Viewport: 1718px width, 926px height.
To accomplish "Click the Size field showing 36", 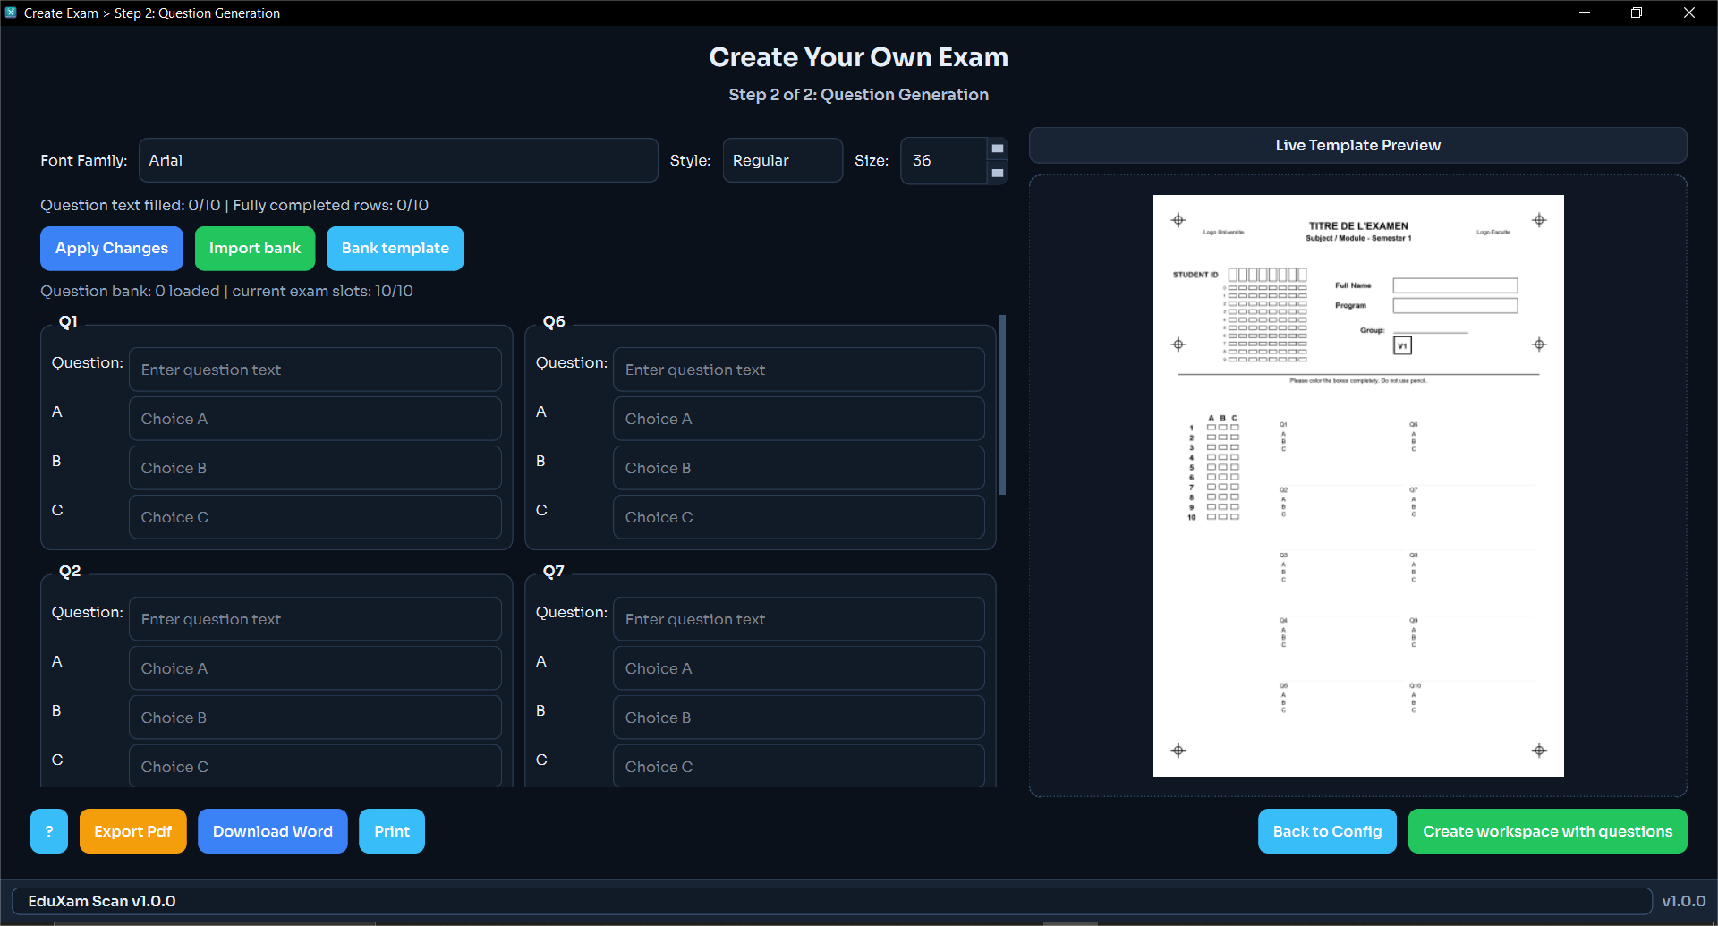I will 943,160.
